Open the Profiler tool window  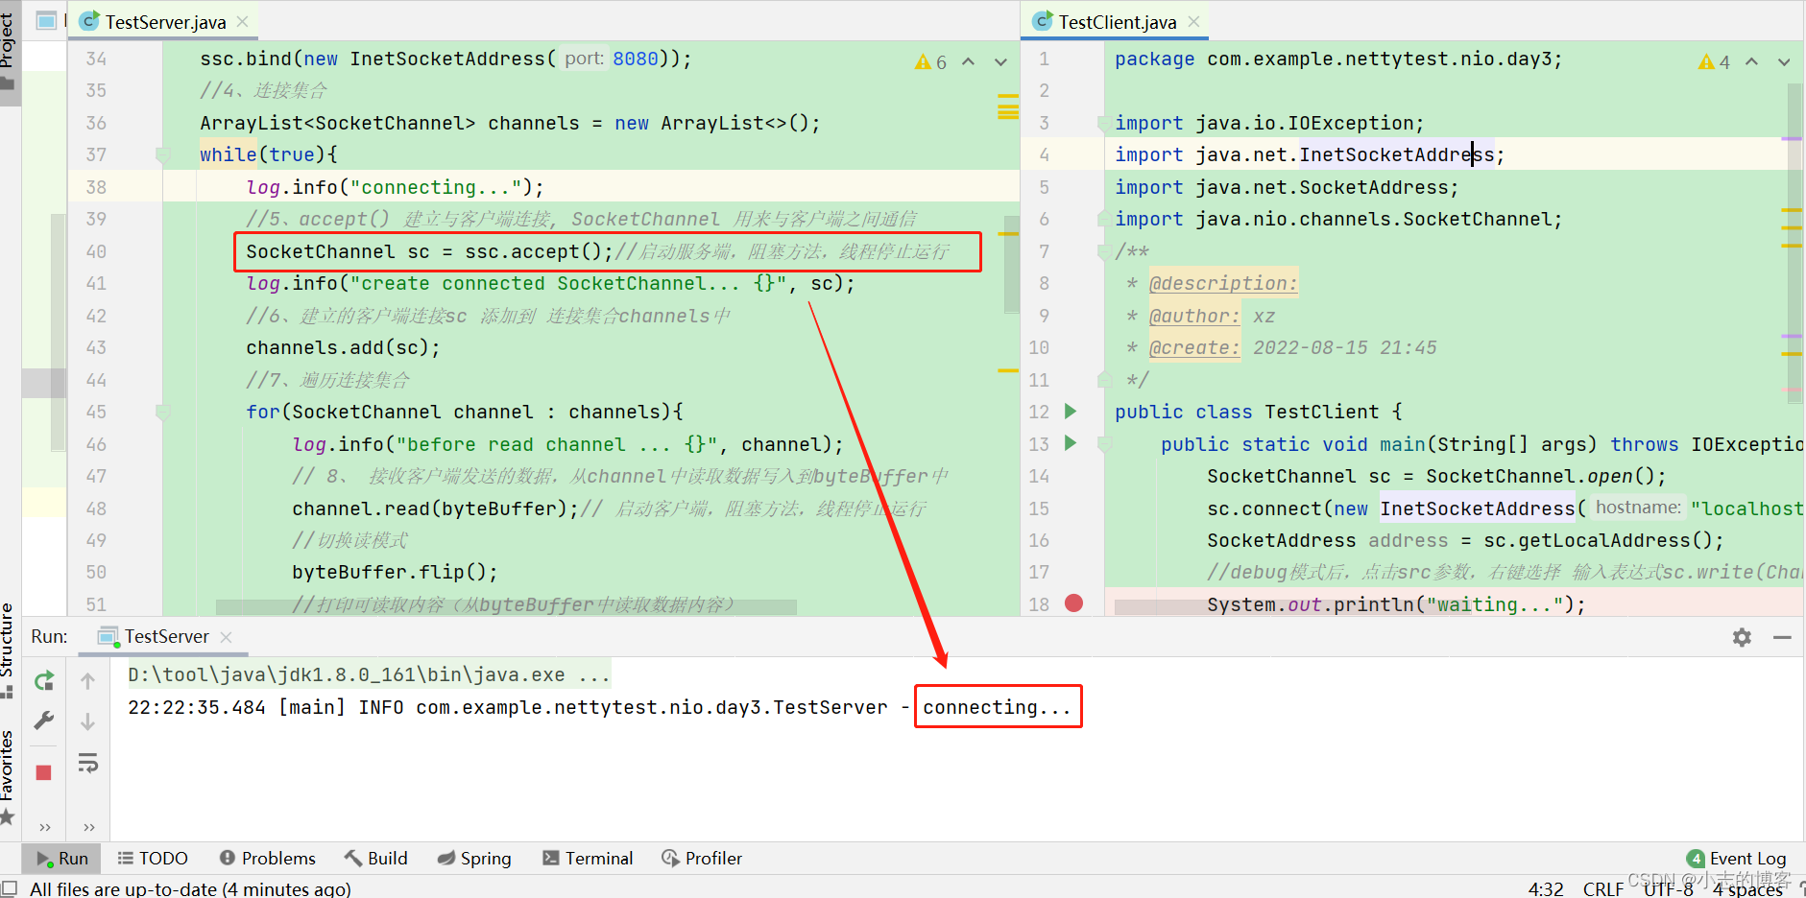tap(702, 859)
